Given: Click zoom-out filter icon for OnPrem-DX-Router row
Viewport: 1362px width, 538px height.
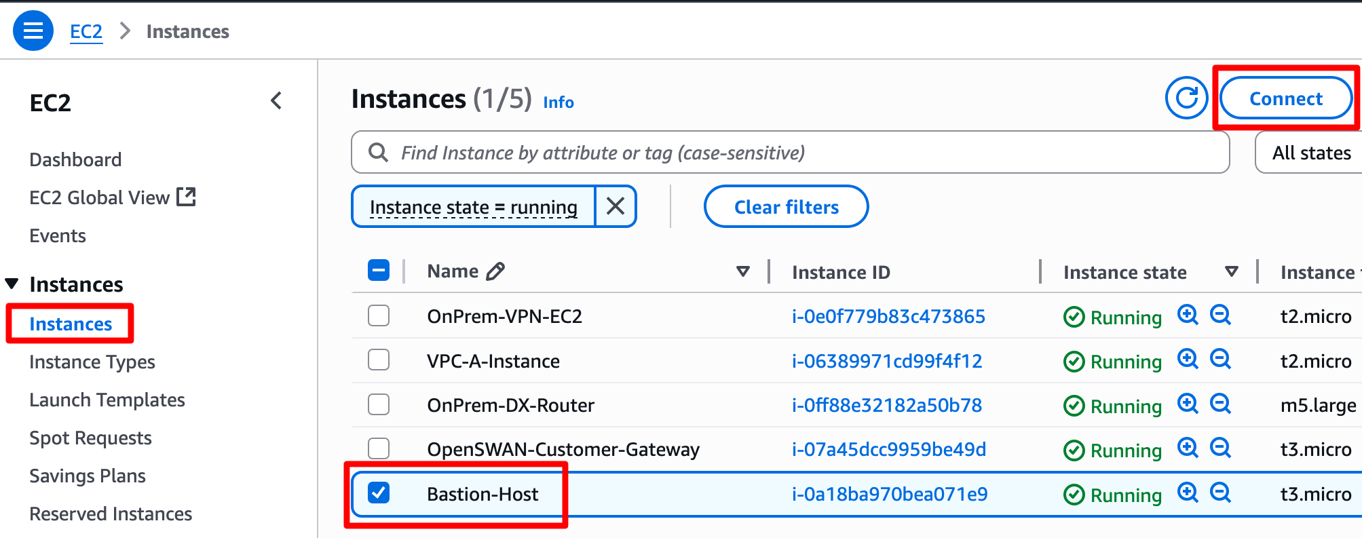Looking at the screenshot, I should coord(1220,404).
